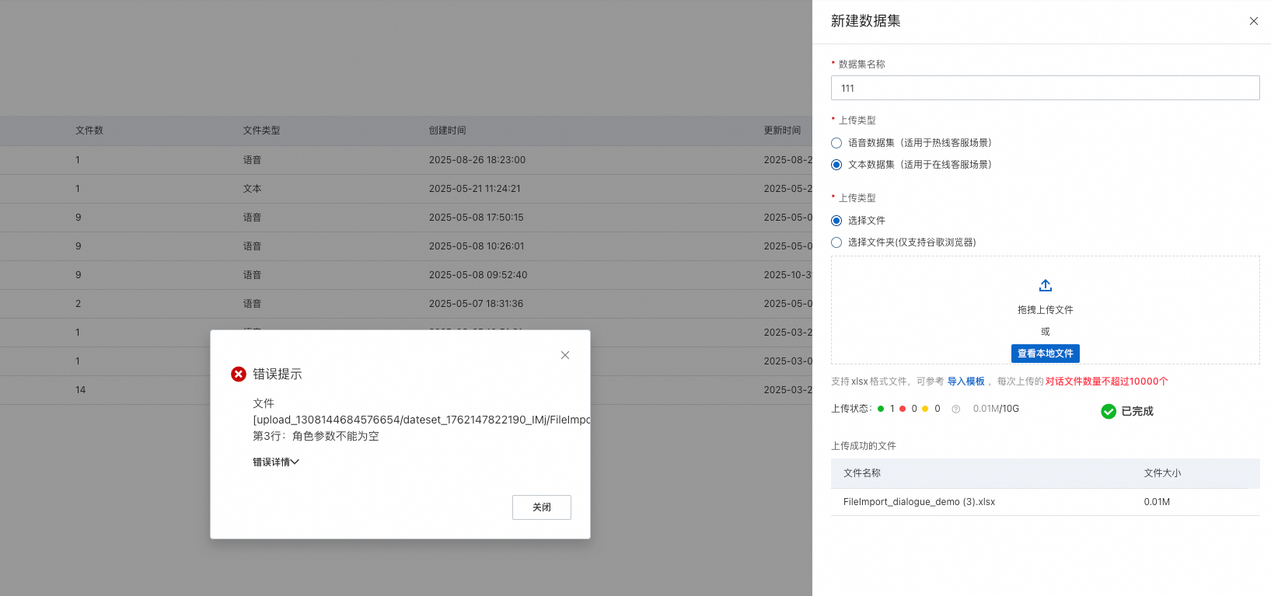1271x596 pixels.
Task: Open the 导入模板 link
Action: coord(966,382)
